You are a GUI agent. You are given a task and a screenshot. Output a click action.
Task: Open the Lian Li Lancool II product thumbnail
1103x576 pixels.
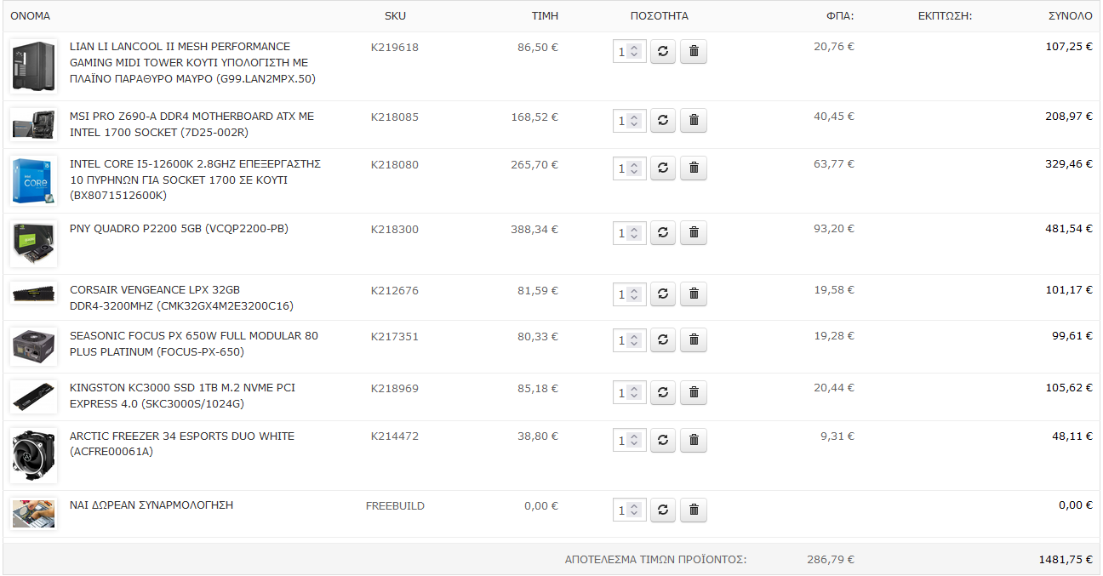(x=34, y=66)
